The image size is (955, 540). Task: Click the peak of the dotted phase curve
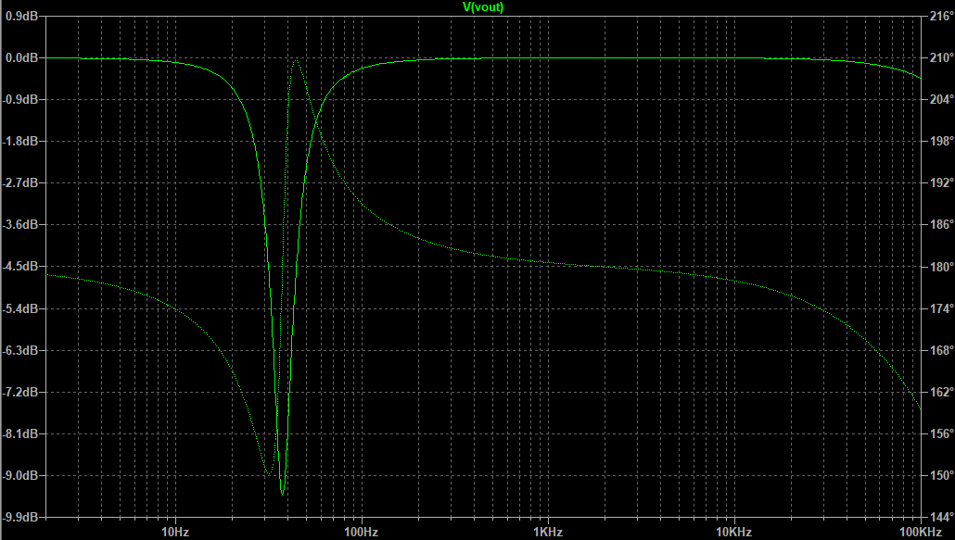tap(296, 61)
